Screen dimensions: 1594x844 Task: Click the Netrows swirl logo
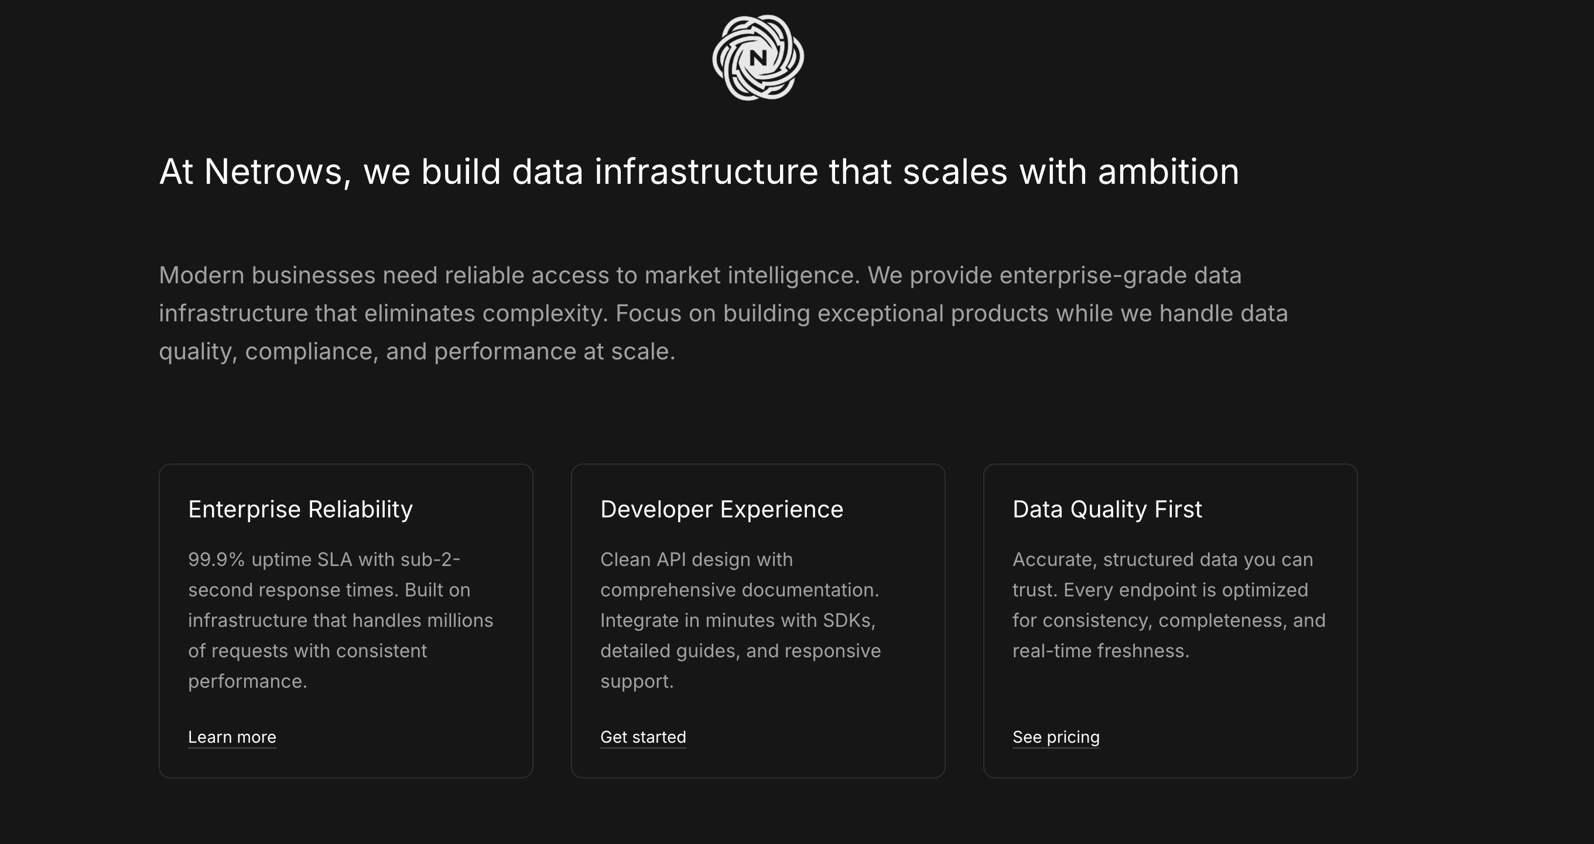[758, 57]
